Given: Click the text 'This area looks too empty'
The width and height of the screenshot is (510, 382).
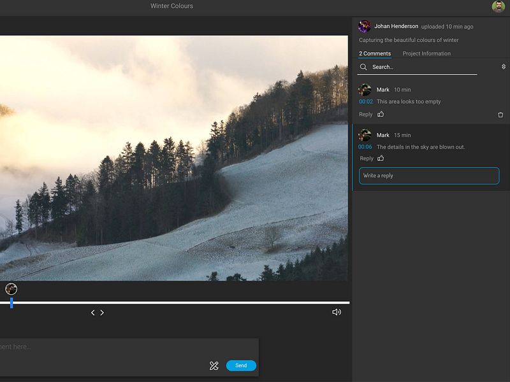Looking at the screenshot, I should tap(409, 102).
